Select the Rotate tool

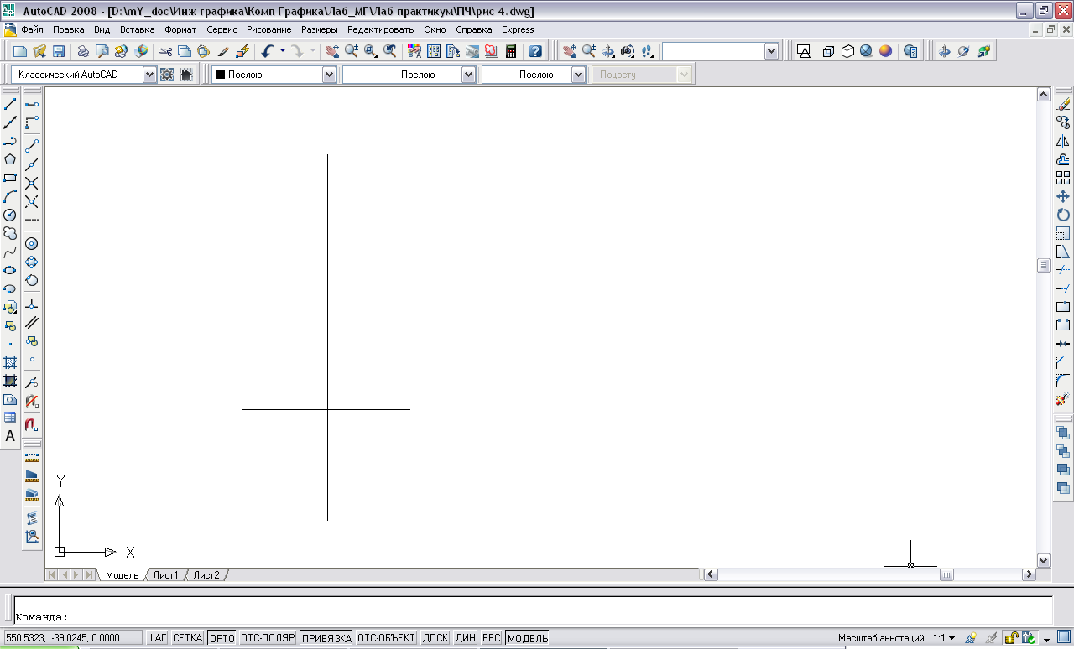tap(1063, 215)
